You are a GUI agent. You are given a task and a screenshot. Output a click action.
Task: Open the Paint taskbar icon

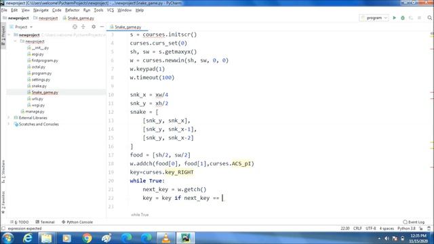tap(106, 238)
